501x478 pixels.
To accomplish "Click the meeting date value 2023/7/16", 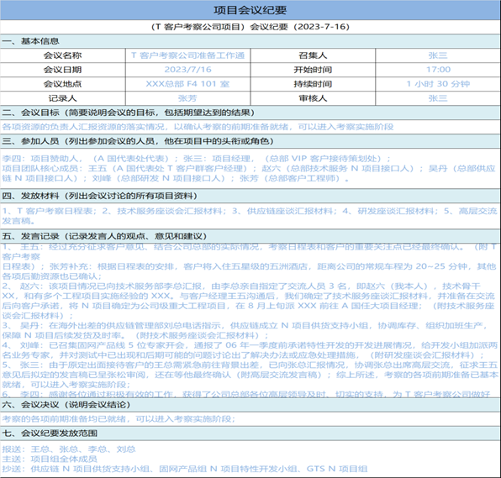I will point(188,70).
